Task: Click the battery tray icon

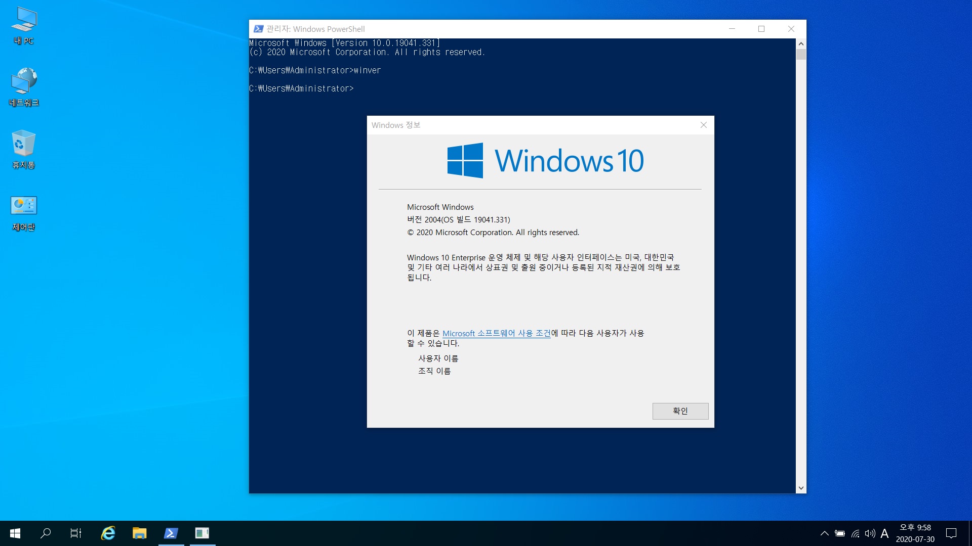Action: (840, 533)
